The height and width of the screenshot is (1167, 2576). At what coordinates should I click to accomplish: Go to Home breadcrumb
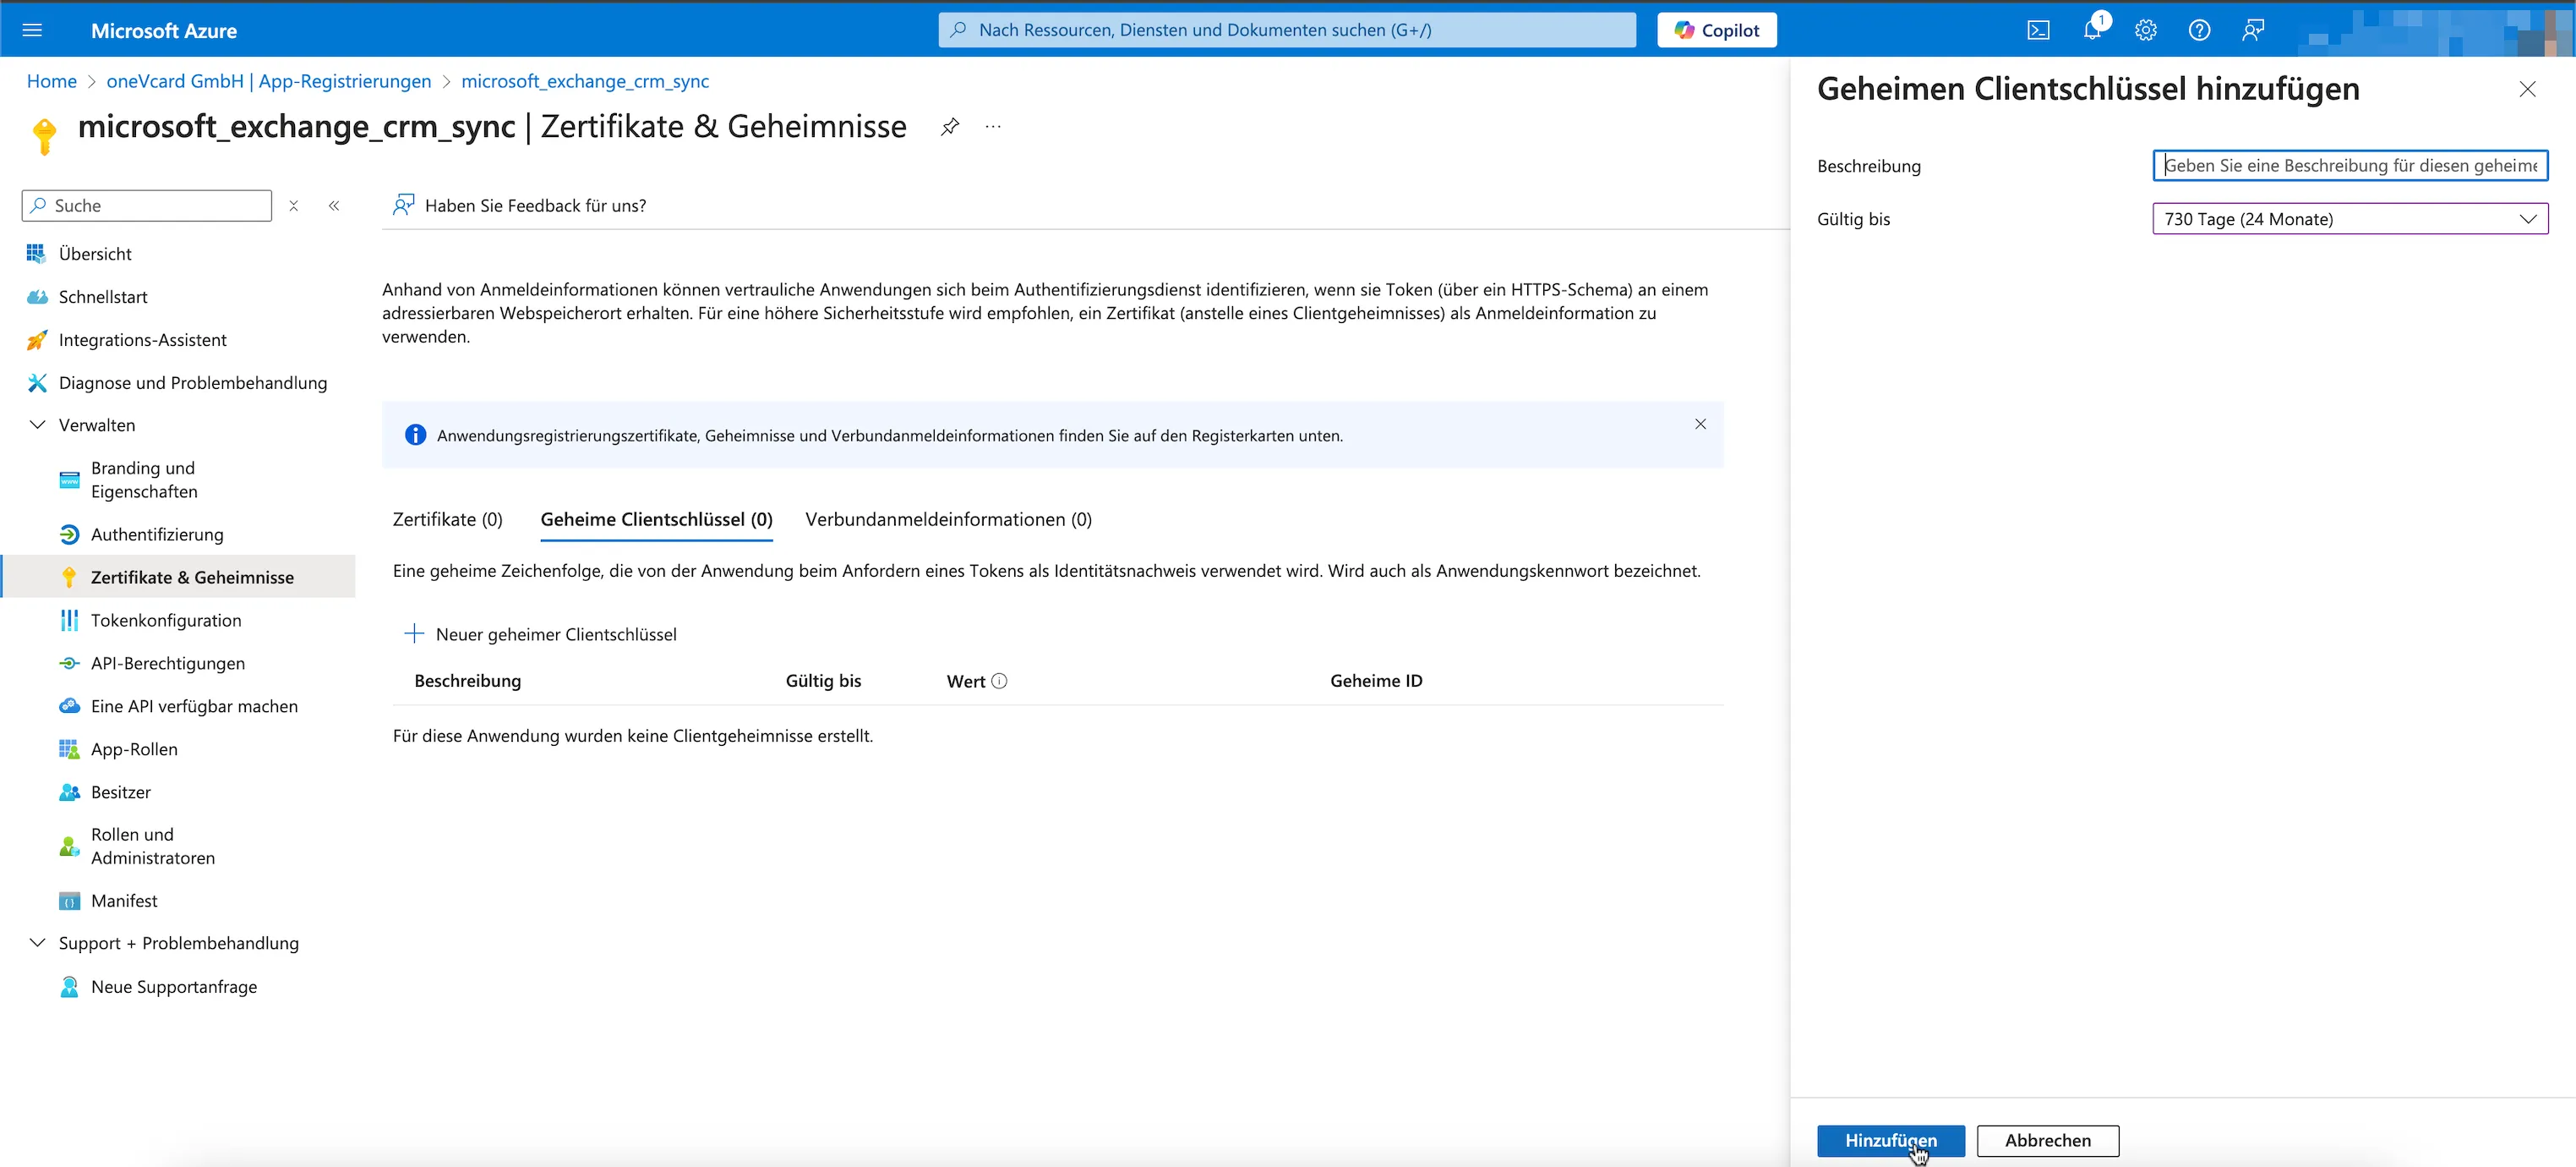(52, 81)
